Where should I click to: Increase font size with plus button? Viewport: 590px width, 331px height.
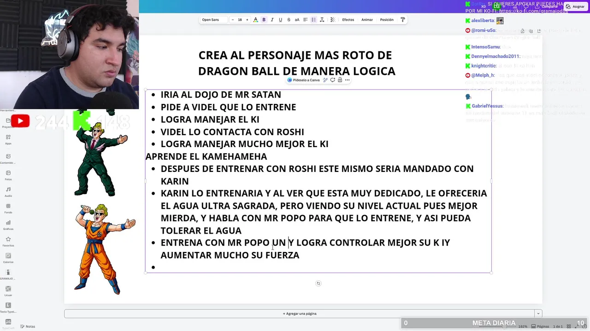tap(247, 20)
